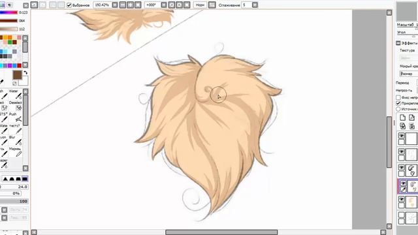The height and width of the screenshot is (235, 418).
Task: Toggle the transparent color small square icon
Action: (14, 84)
